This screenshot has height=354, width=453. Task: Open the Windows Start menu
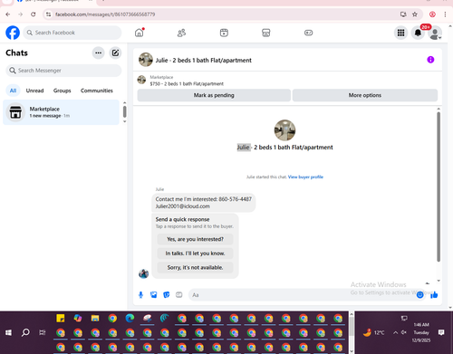pyautogui.click(x=8, y=332)
